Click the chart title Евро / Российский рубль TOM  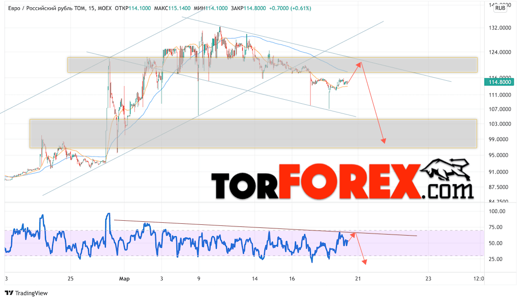[47, 8]
